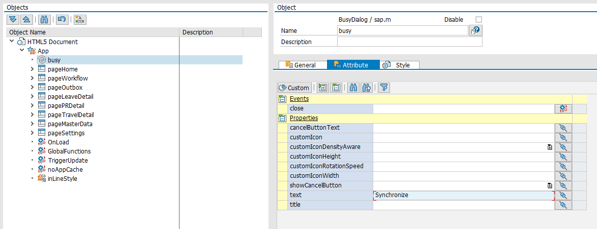Collapse the Properties section
This screenshot has width=597, height=229.
[x=282, y=119]
